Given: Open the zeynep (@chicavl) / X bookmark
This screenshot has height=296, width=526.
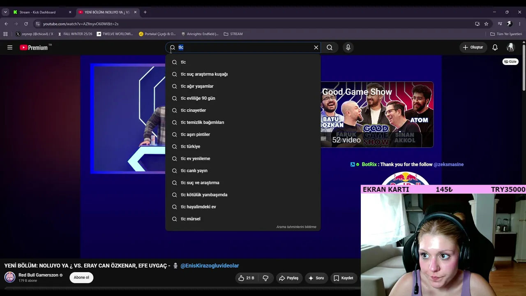Looking at the screenshot, I should (x=35, y=34).
